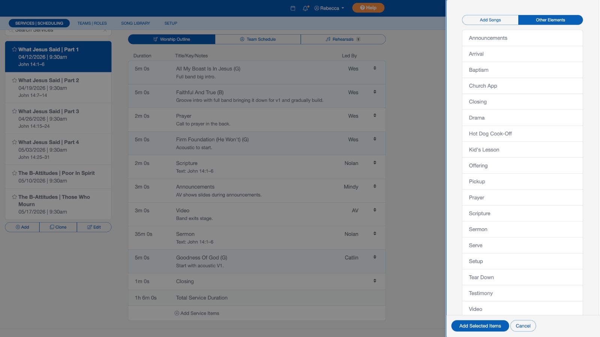Viewport: 600px width, 337px height.
Task: Click Rebecca's profile avatar icon
Action: (317, 8)
